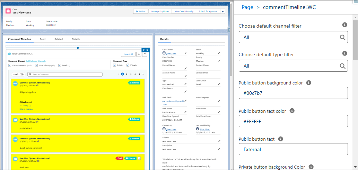Go to next page of comments chevron
The width and height of the screenshot is (358, 170).
coord(143,74)
